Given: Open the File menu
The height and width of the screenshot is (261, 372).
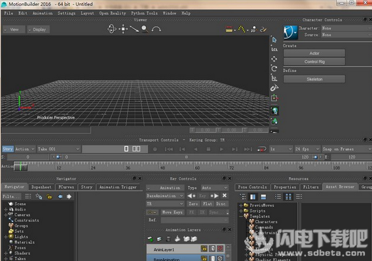Looking at the screenshot, I should (x=9, y=13).
